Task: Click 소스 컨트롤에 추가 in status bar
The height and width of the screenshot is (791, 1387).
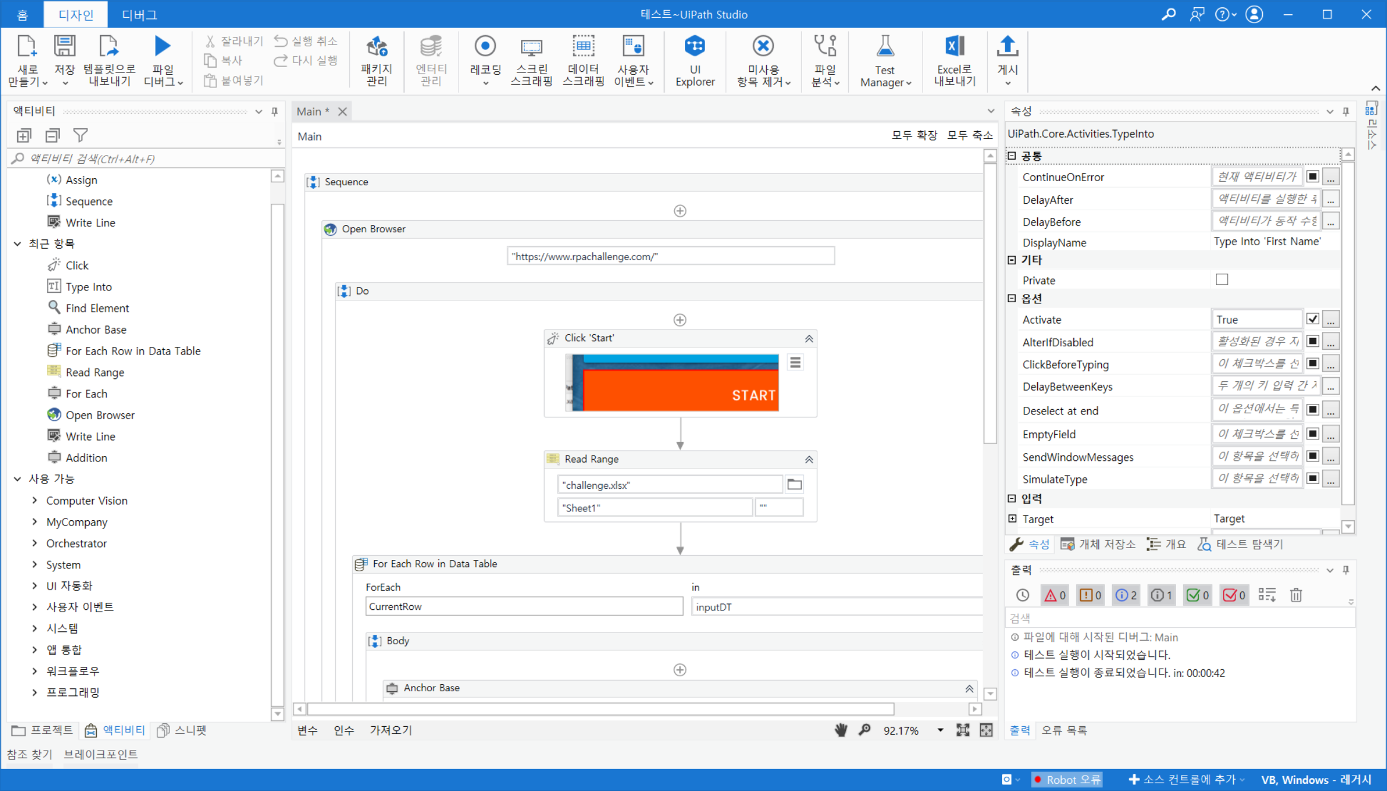Action: point(1187,779)
